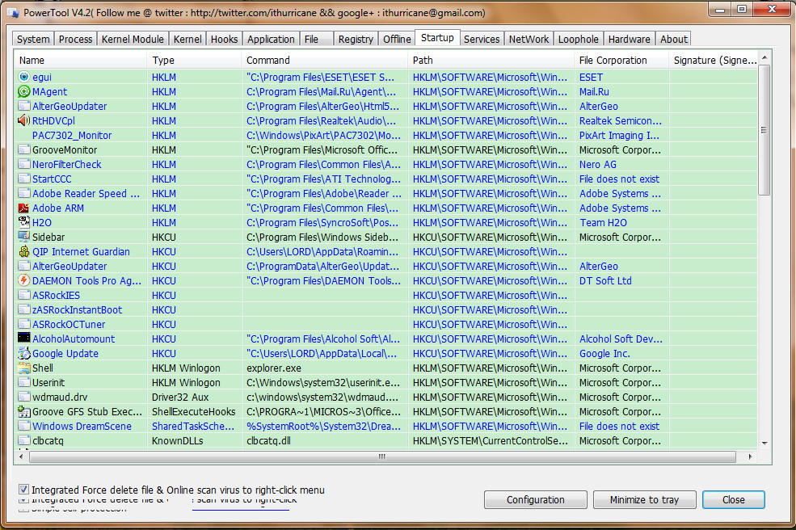Switch to the System tab
Image resolution: width=796 pixels, height=530 pixels.
(x=33, y=39)
